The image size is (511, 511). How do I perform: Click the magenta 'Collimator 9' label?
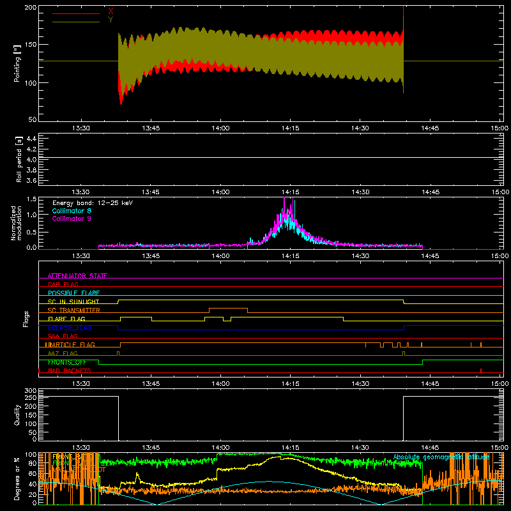[72, 218]
